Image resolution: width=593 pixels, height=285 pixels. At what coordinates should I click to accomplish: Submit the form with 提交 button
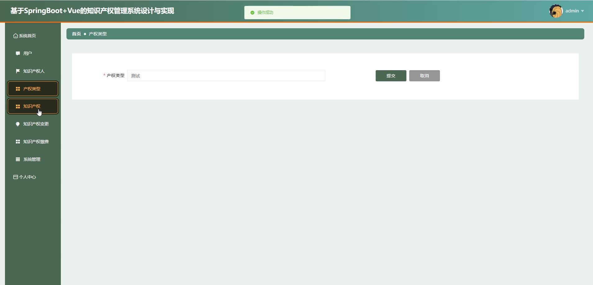pyautogui.click(x=391, y=76)
